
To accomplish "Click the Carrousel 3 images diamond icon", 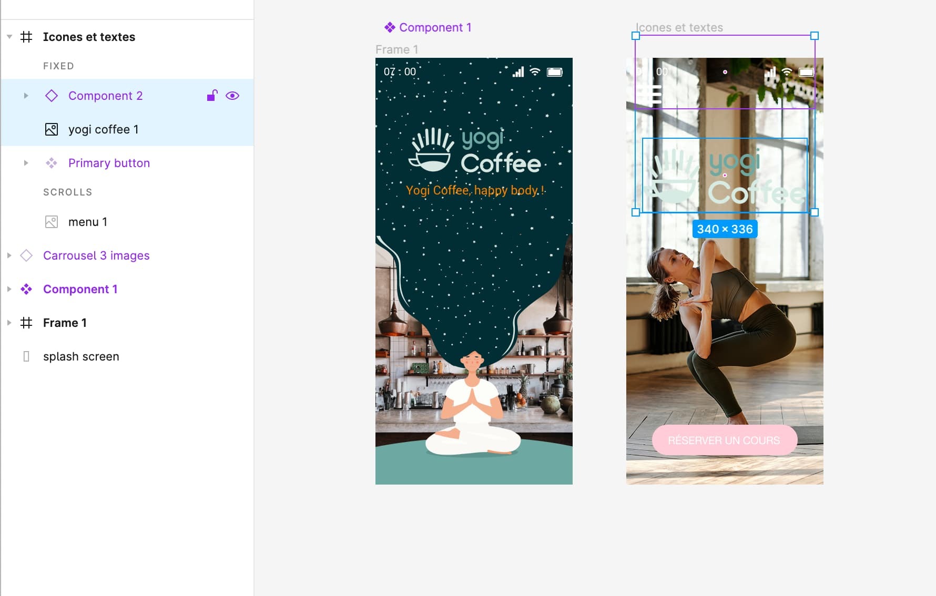I will (26, 255).
